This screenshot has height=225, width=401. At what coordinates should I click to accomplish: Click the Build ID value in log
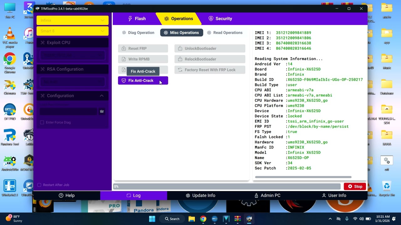tap(325, 80)
